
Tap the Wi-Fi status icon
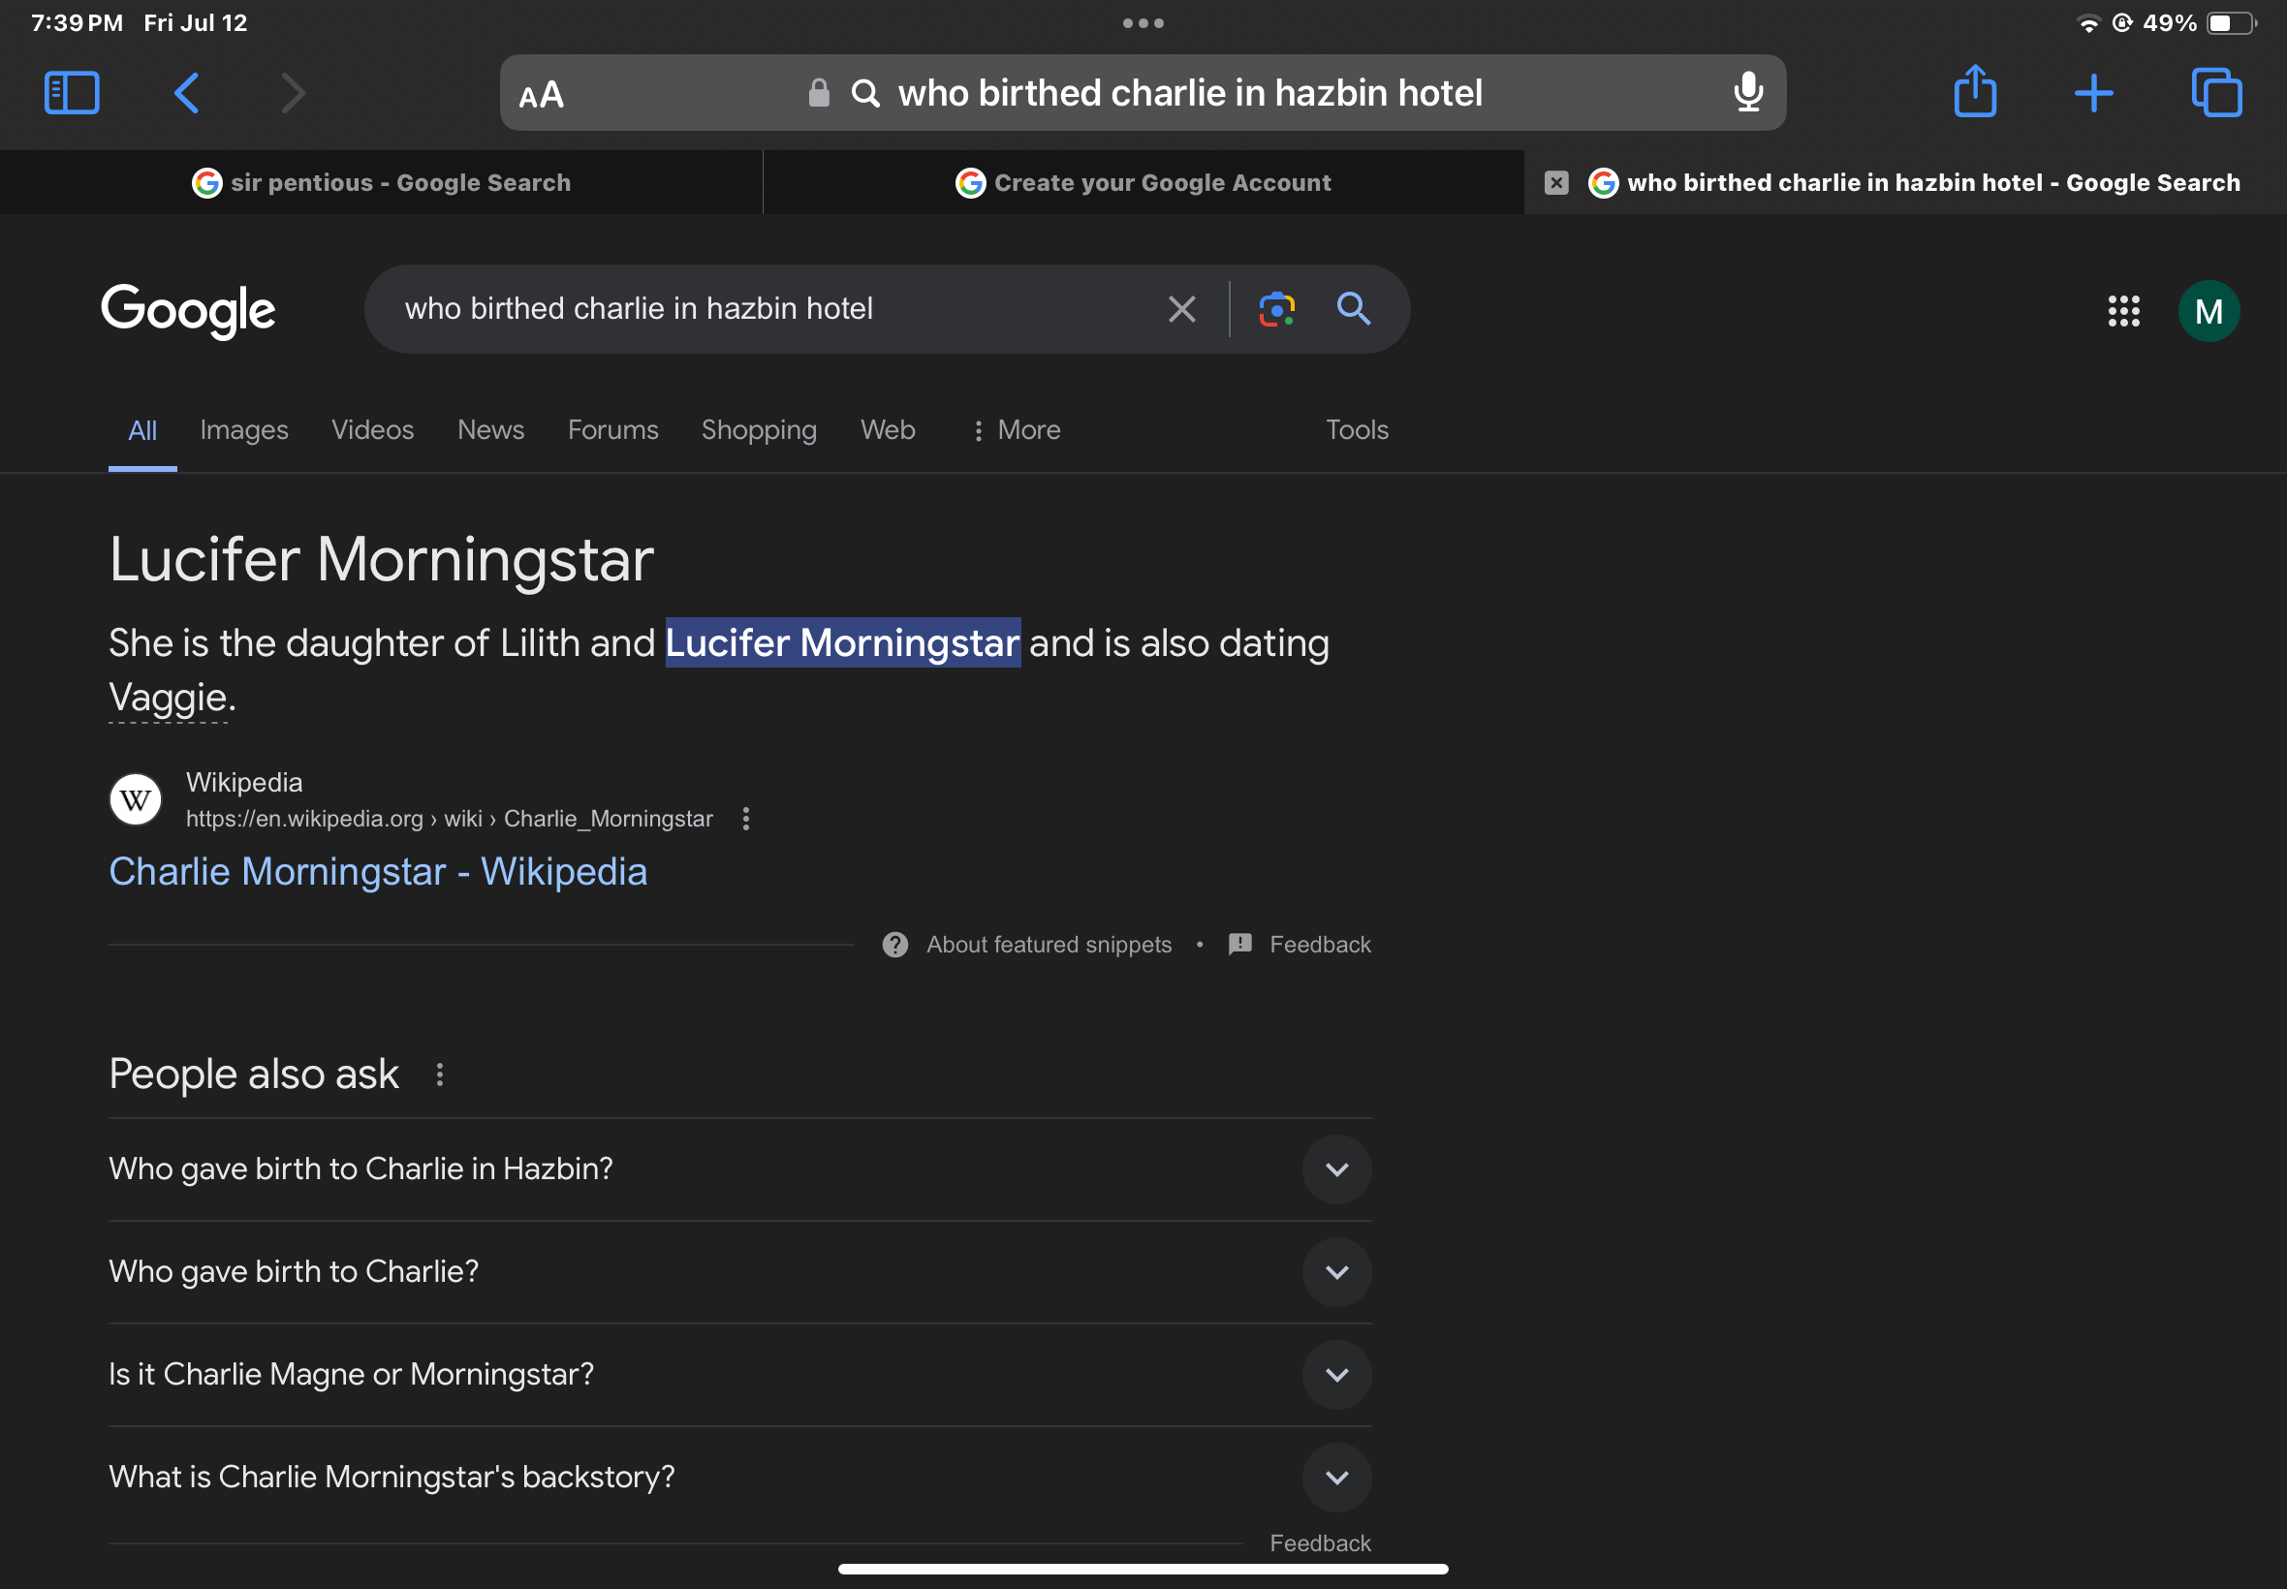click(x=2088, y=23)
